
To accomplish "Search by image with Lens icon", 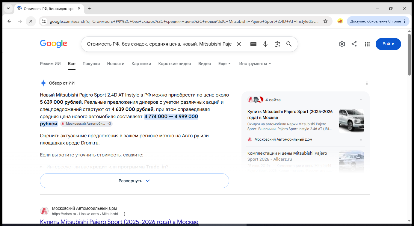I will coord(277,44).
